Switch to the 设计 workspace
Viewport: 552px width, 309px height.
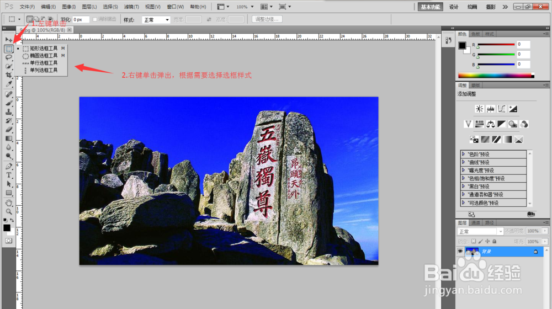pyautogui.click(x=454, y=7)
